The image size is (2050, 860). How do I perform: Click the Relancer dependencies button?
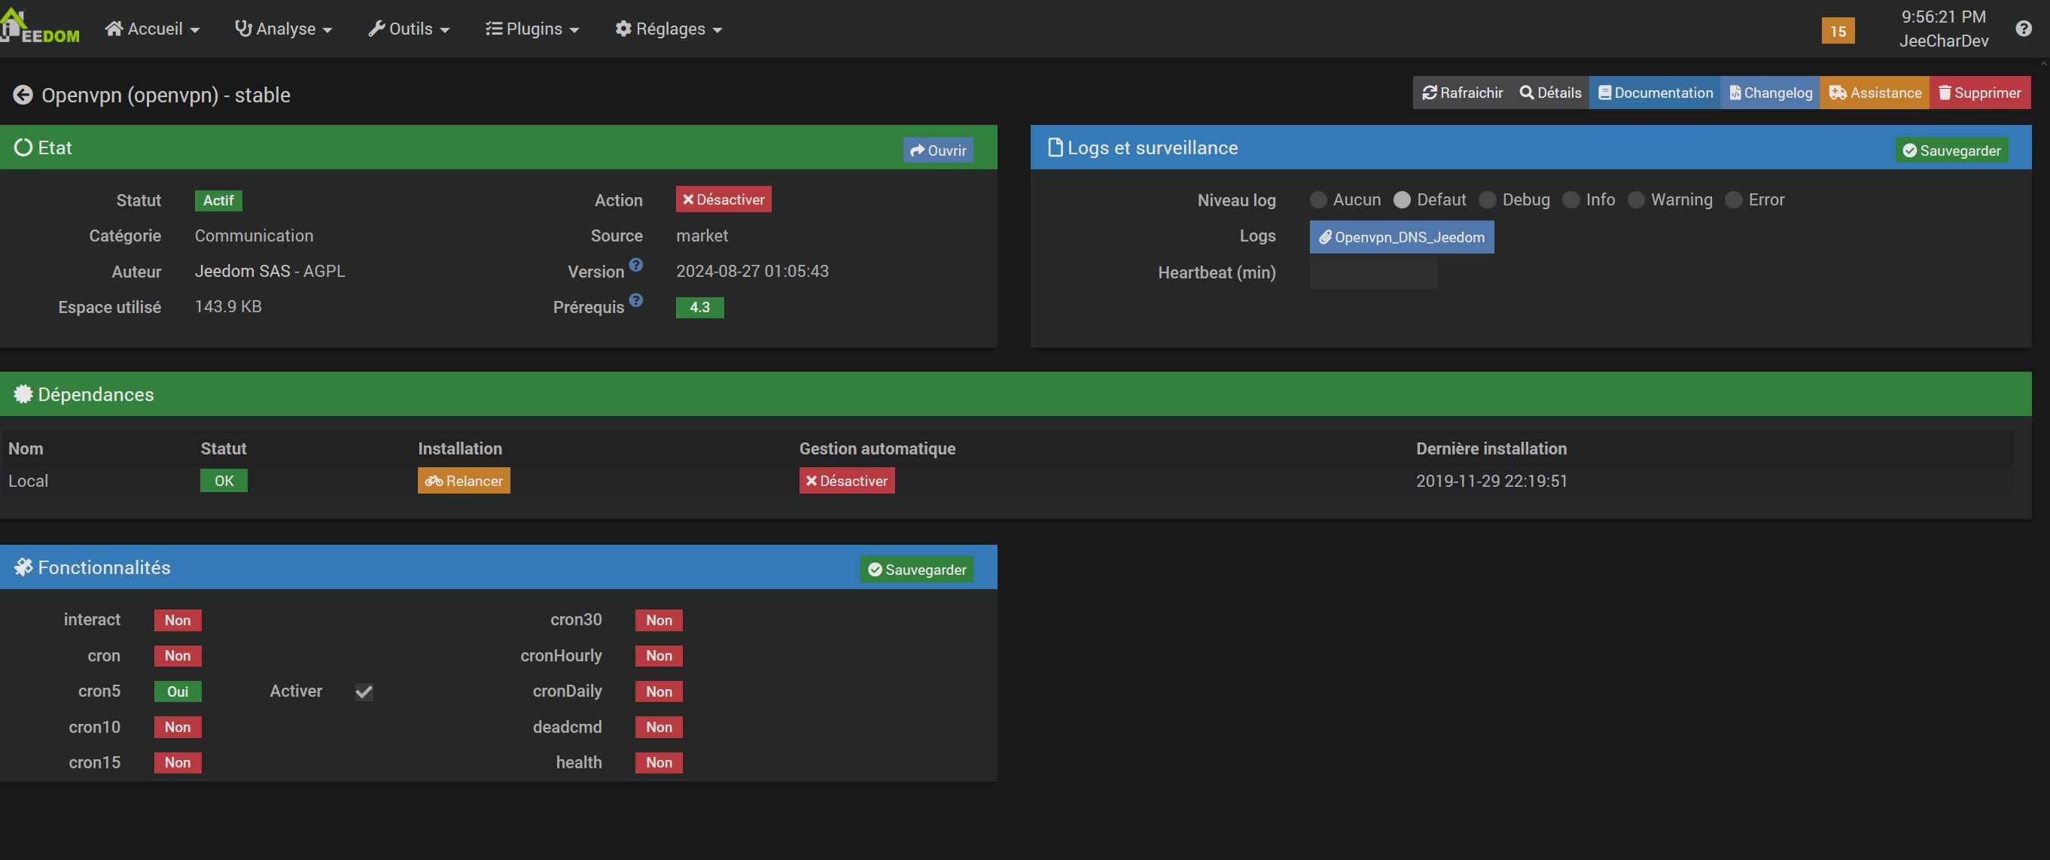464,482
